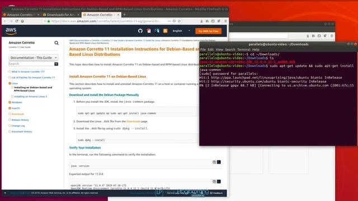Close the active Amazon Corretto tab

[118, 15]
